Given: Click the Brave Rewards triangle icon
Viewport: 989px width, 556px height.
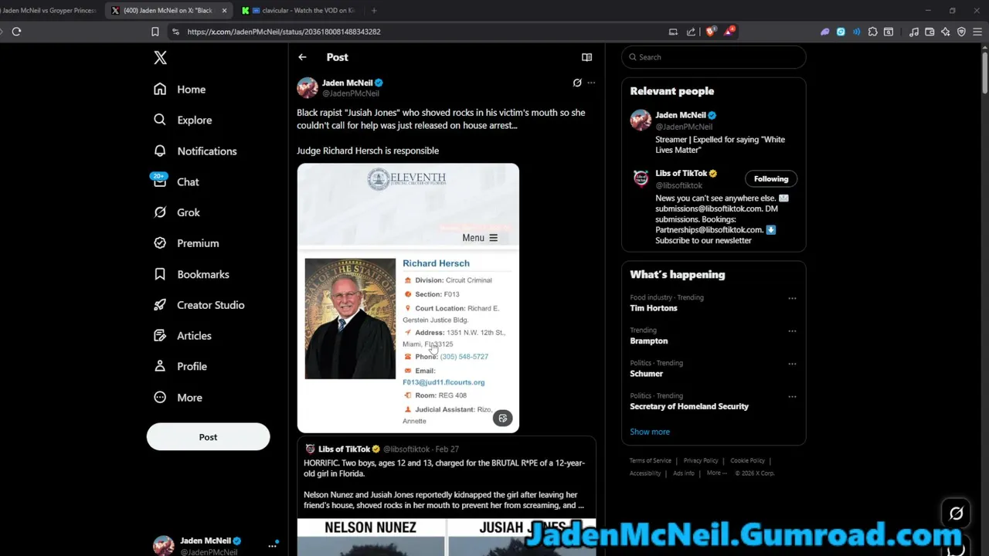Looking at the screenshot, I should pyautogui.click(x=729, y=32).
